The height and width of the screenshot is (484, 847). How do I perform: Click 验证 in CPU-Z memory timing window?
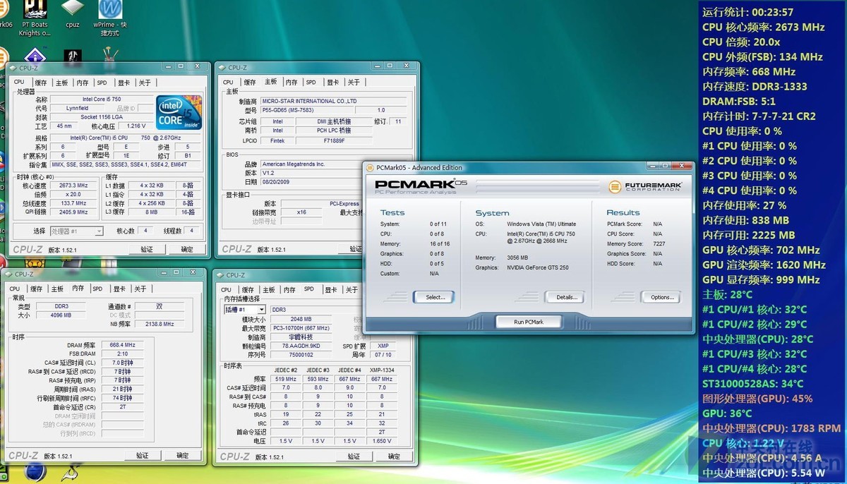(x=143, y=455)
